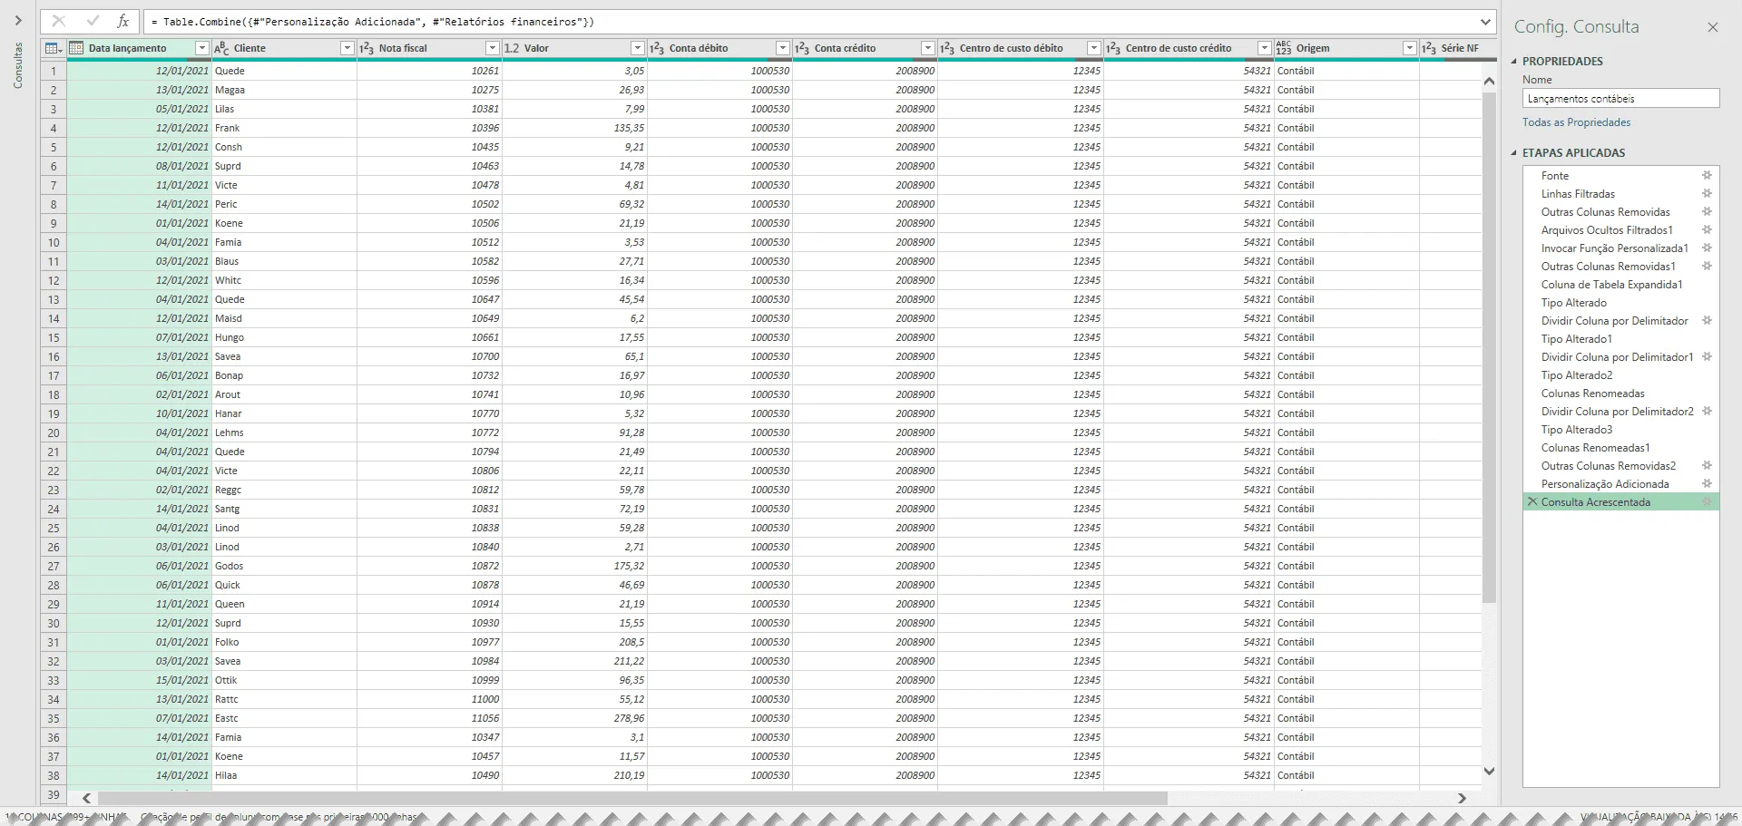Open filter dropdown of Cliente column
The image size is (1742, 826).
(347, 48)
